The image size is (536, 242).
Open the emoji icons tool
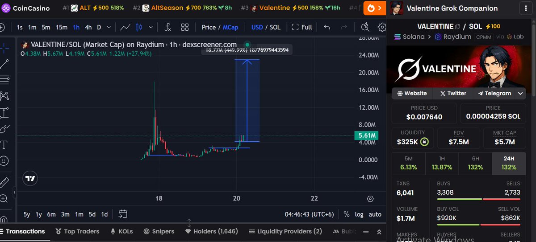(4, 160)
